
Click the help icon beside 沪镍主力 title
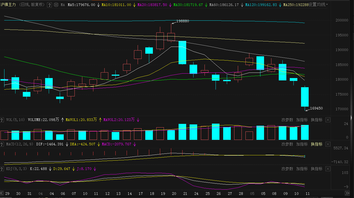coord(50,5)
